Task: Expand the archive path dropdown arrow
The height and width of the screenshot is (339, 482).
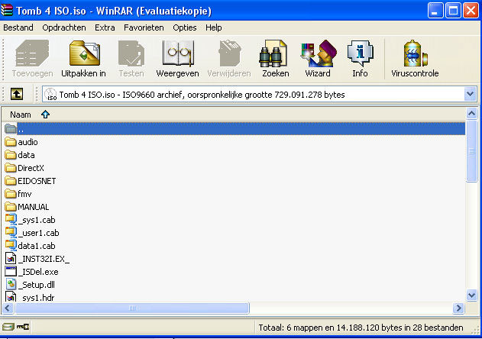Action: coord(470,94)
